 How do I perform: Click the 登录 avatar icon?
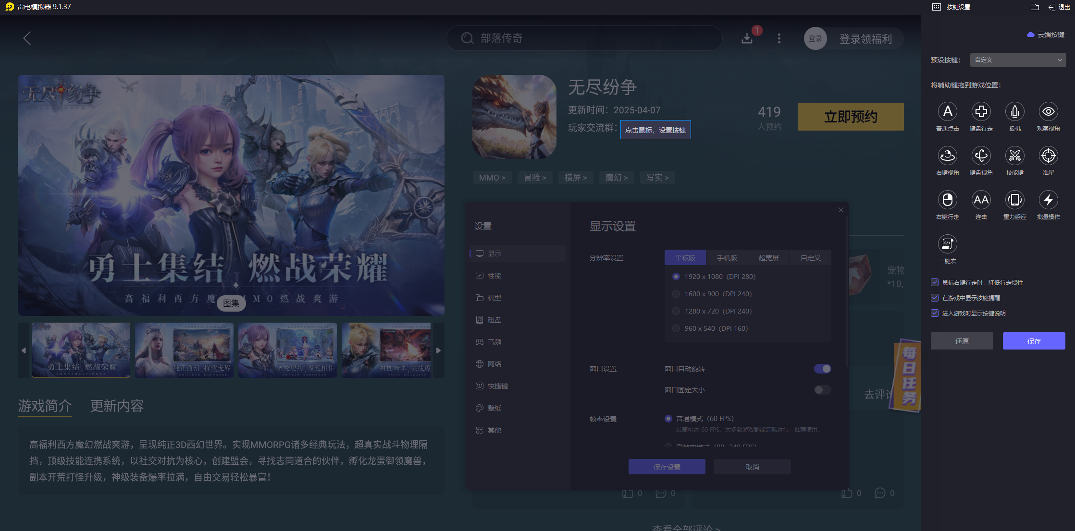click(x=815, y=38)
